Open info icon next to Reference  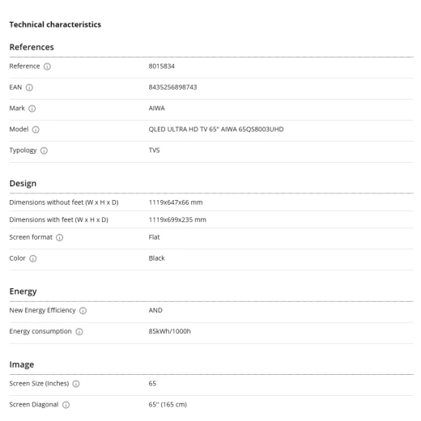[47, 66]
